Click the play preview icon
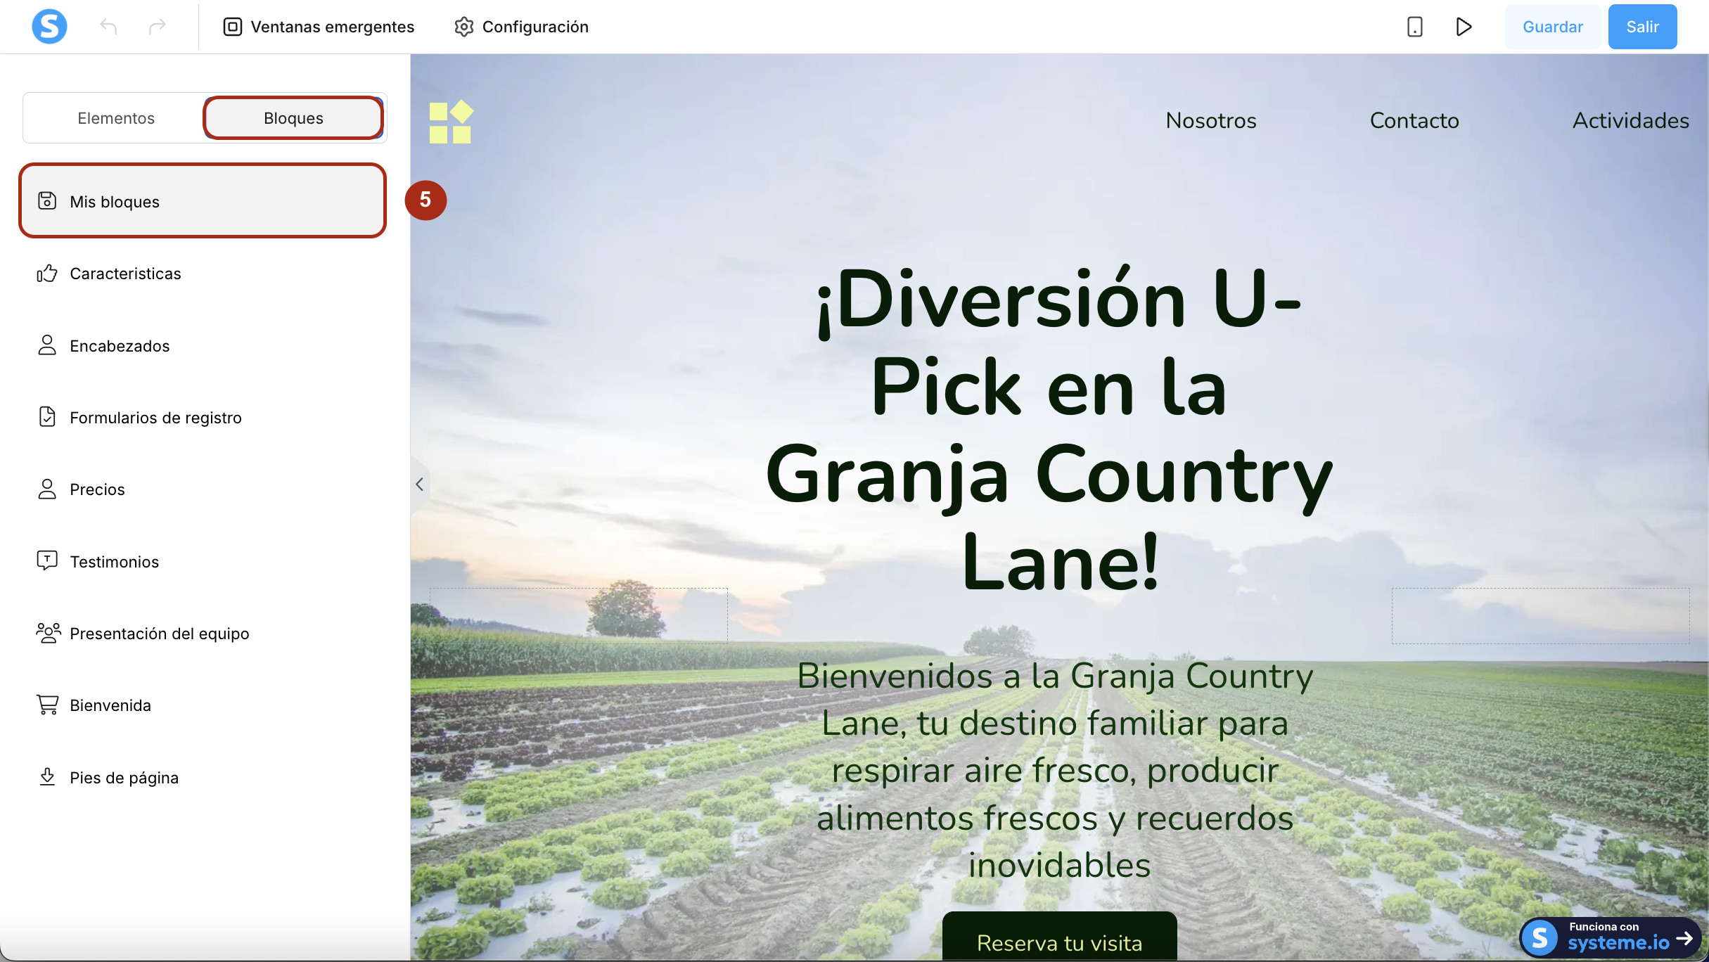The width and height of the screenshot is (1709, 962). 1464,27
